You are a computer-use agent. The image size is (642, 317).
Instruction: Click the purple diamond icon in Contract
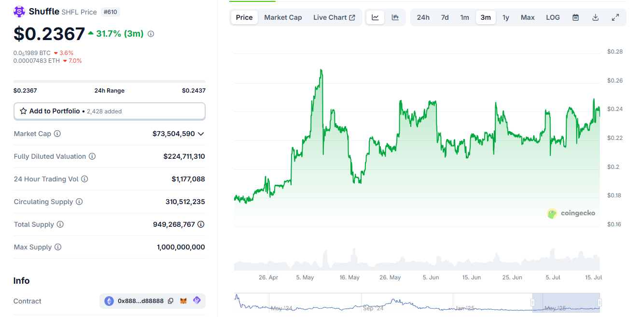(x=196, y=300)
